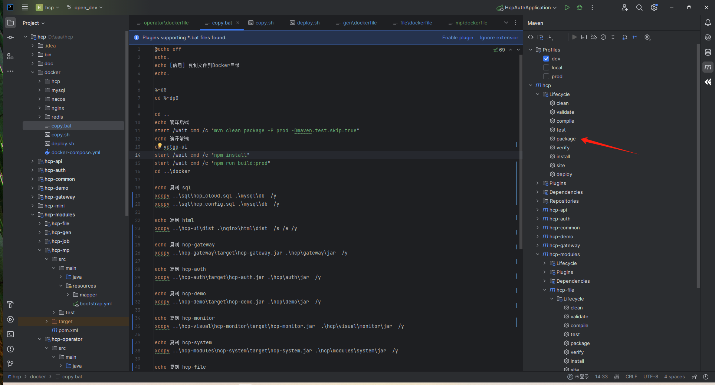Click Generate Sources and Update Folders icon
715x385 pixels.
point(540,37)
